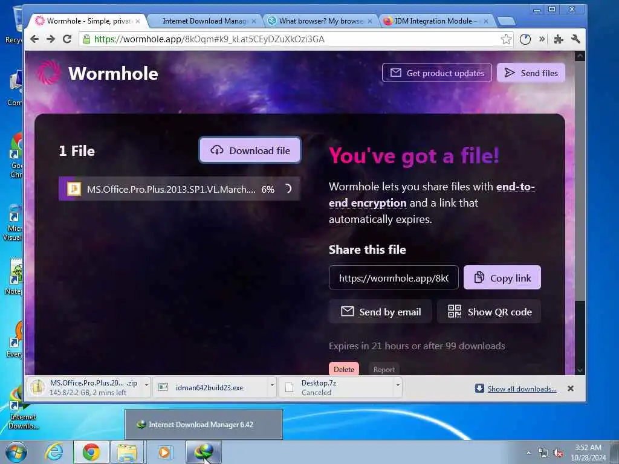619x464 pixels.
Task: Click the Wormhole logo swirl
Action: coord(49,72)
